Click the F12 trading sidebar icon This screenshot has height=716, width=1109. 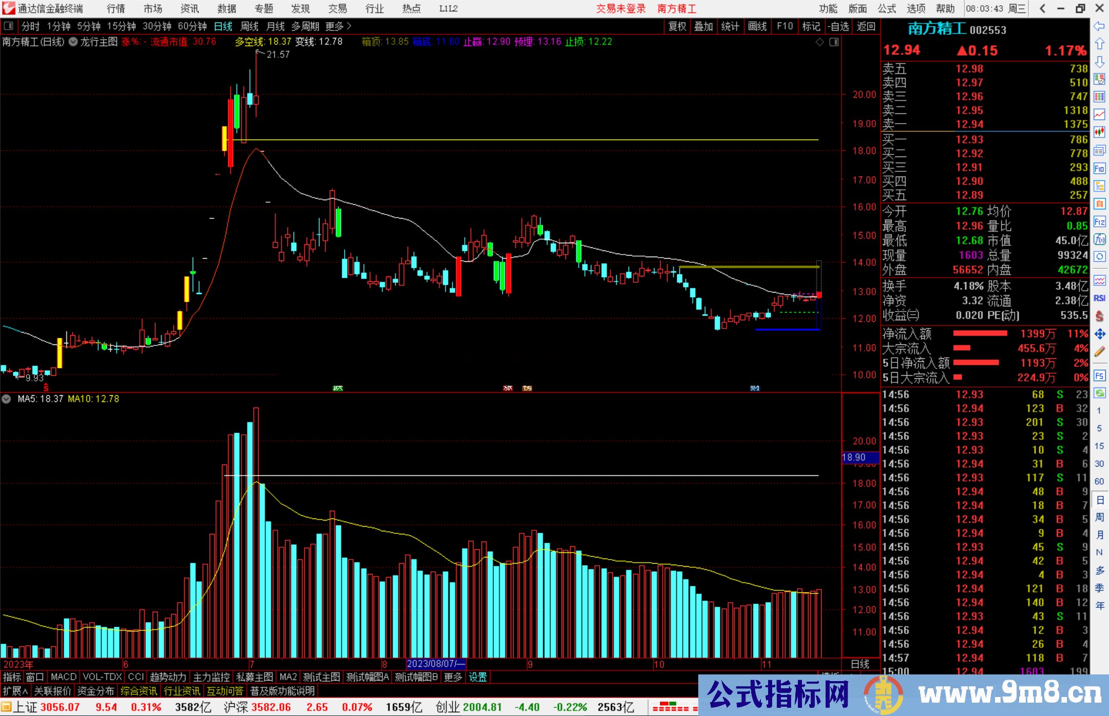click(1099, 222)
